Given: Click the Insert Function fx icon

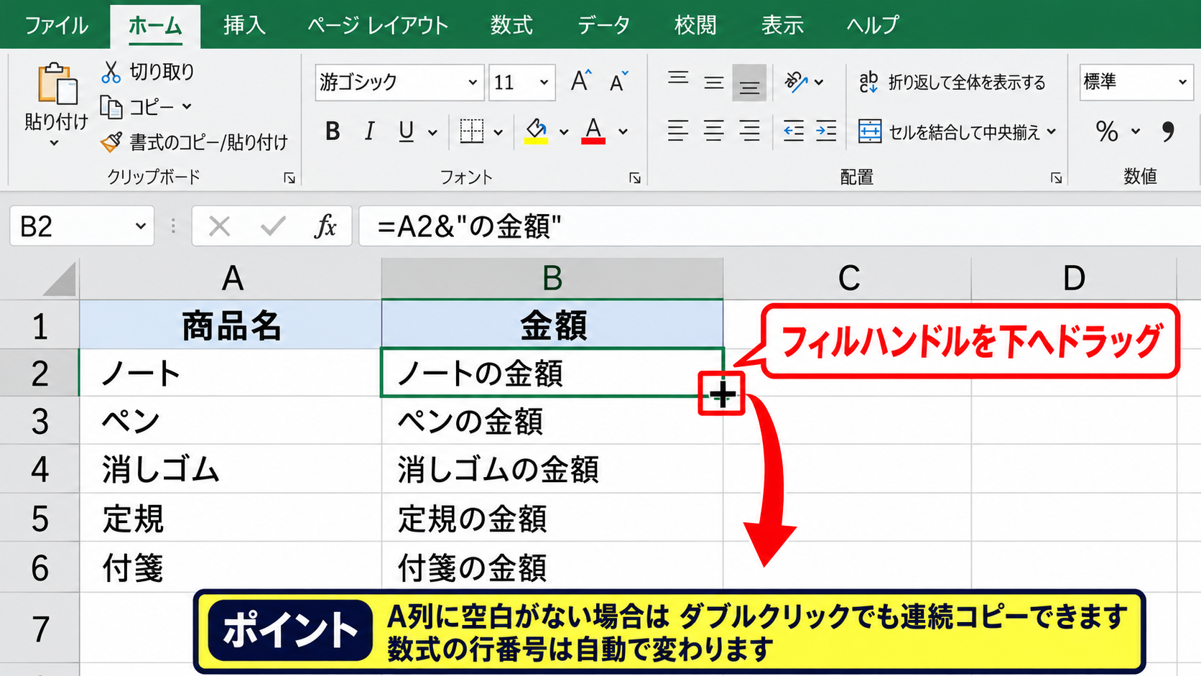Looking at the screenshot, I should point(325,226).
